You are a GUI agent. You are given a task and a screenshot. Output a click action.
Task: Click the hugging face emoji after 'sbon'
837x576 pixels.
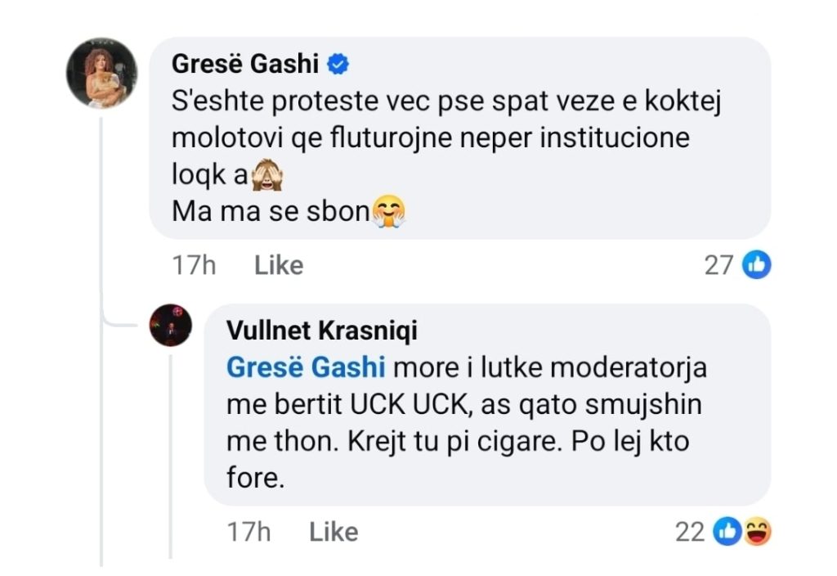[389, 212]
